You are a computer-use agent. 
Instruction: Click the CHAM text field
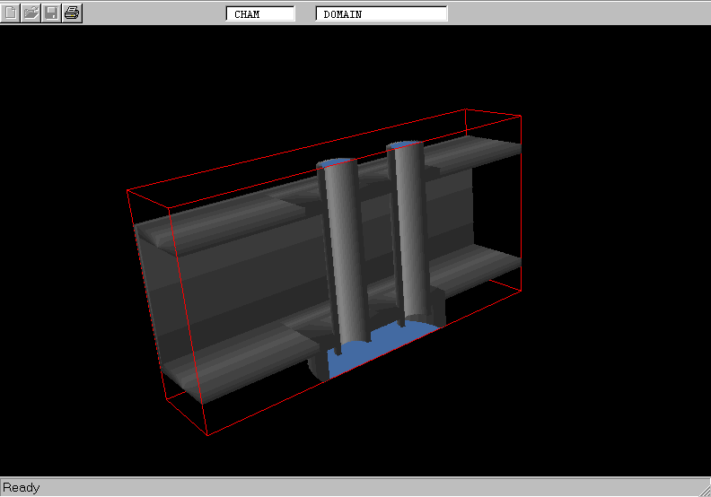pyautogui.click(x=259, y=14)
